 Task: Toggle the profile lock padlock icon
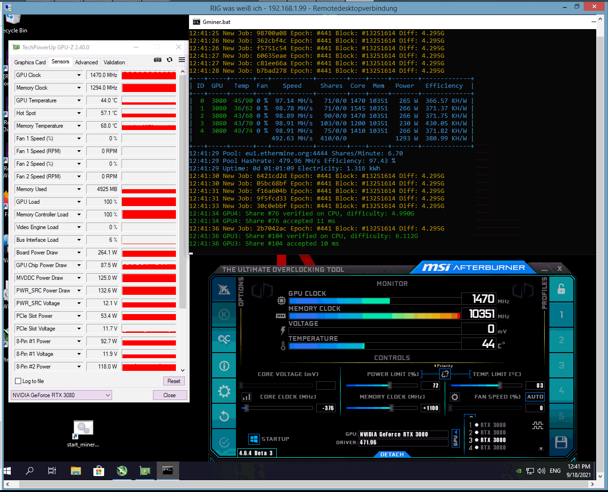click(x=561, y=289)
